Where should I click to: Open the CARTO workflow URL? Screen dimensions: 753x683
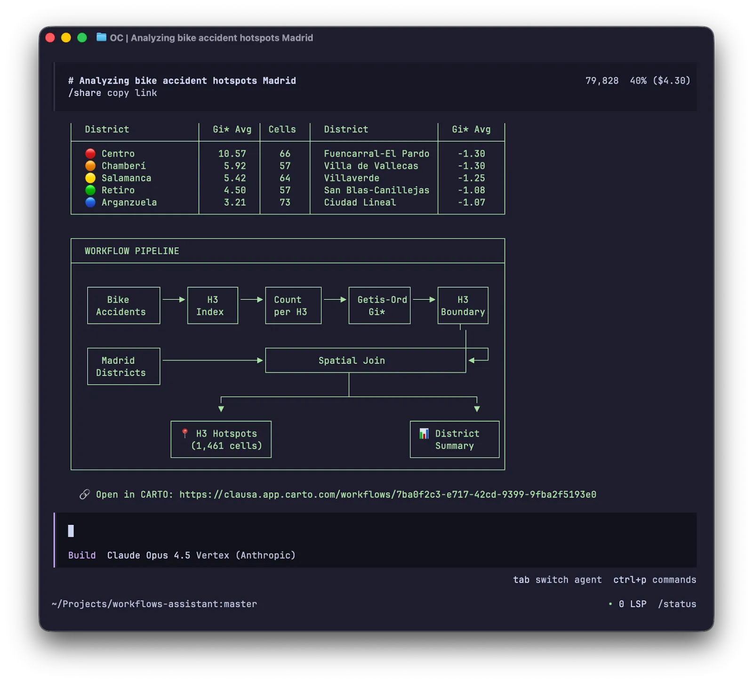pyautogui.click(x=387, y=494)
